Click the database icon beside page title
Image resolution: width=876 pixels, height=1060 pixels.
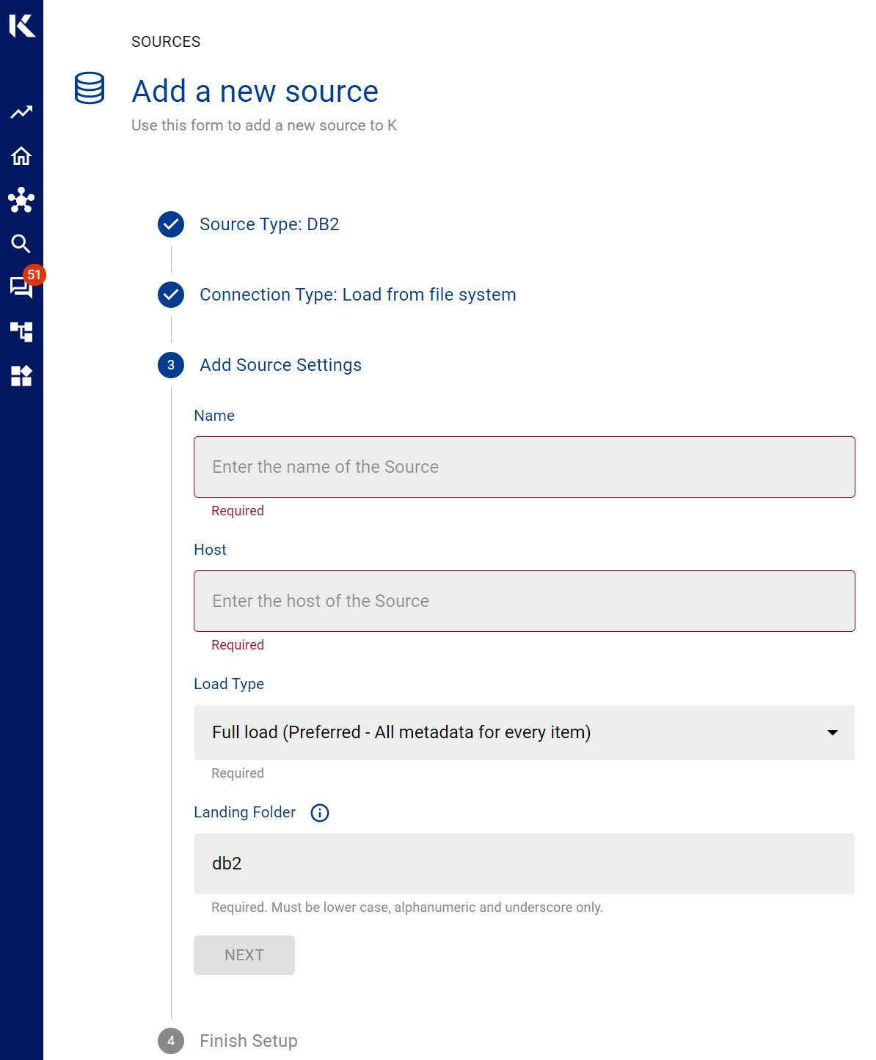tap(90, 89)
